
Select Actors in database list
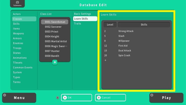(x=17, y=14)
